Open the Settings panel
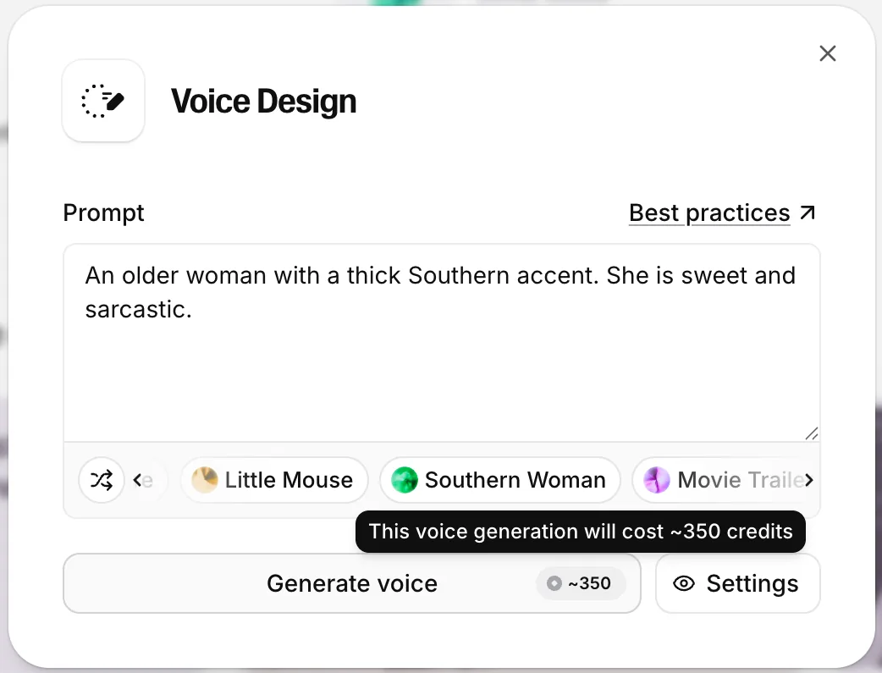The height and width of the screenshot is (673, 882). point(737,583)
